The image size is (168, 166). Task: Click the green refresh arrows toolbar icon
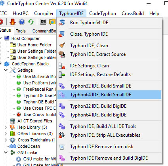point(31,22)
